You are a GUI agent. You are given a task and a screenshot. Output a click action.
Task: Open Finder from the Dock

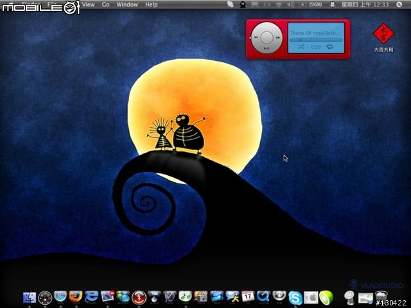coord(30,298)
